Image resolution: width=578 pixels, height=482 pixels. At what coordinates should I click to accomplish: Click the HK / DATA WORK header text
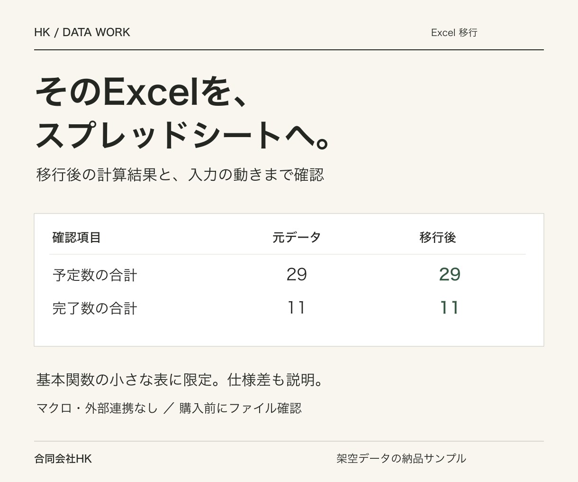[x=82, y=32]
